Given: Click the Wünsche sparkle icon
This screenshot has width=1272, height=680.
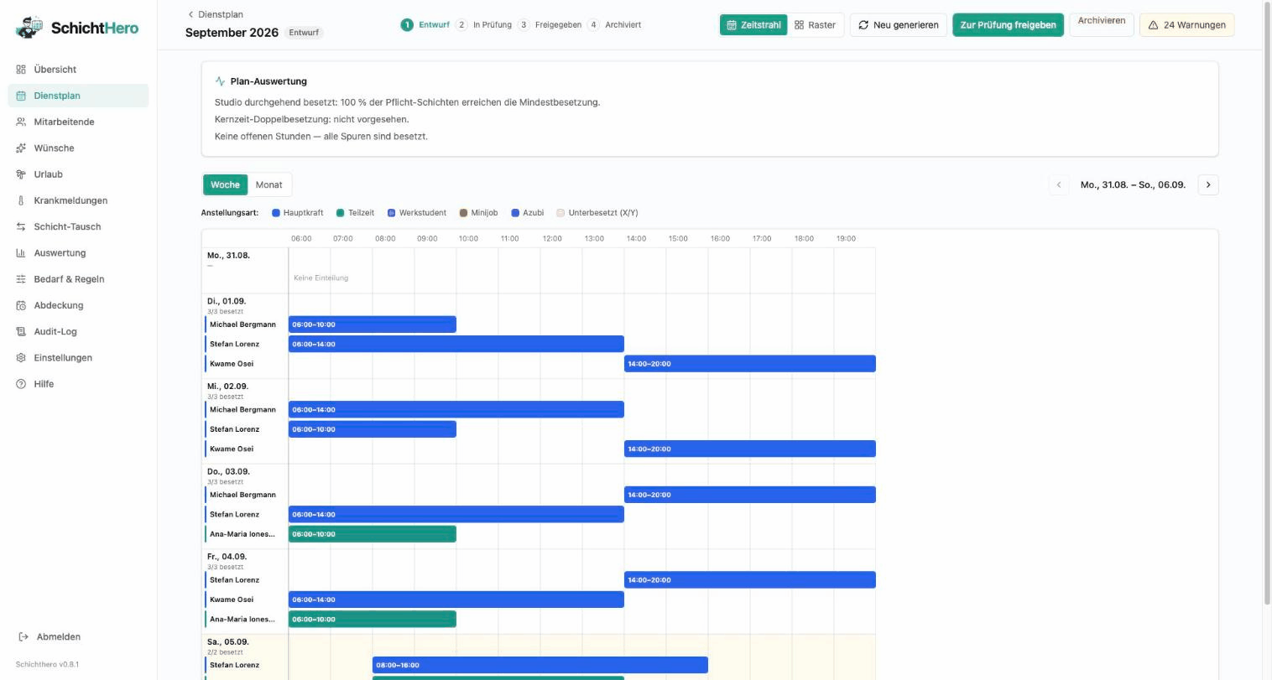Looking at the screenshot, I should [x=21, y=148].
